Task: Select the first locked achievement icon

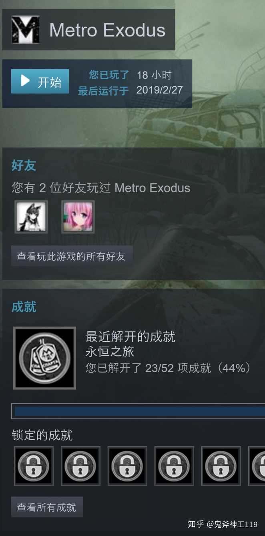Action: [x=34, y=466]
